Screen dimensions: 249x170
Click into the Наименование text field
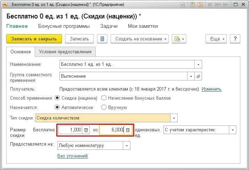coord(127,64)
